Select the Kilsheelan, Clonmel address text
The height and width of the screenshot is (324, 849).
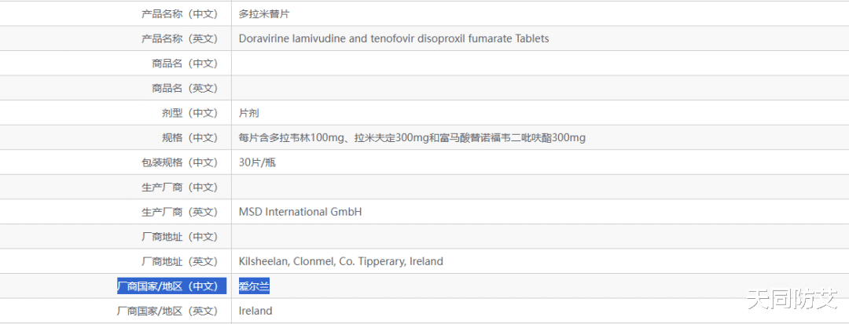point(341,261)
